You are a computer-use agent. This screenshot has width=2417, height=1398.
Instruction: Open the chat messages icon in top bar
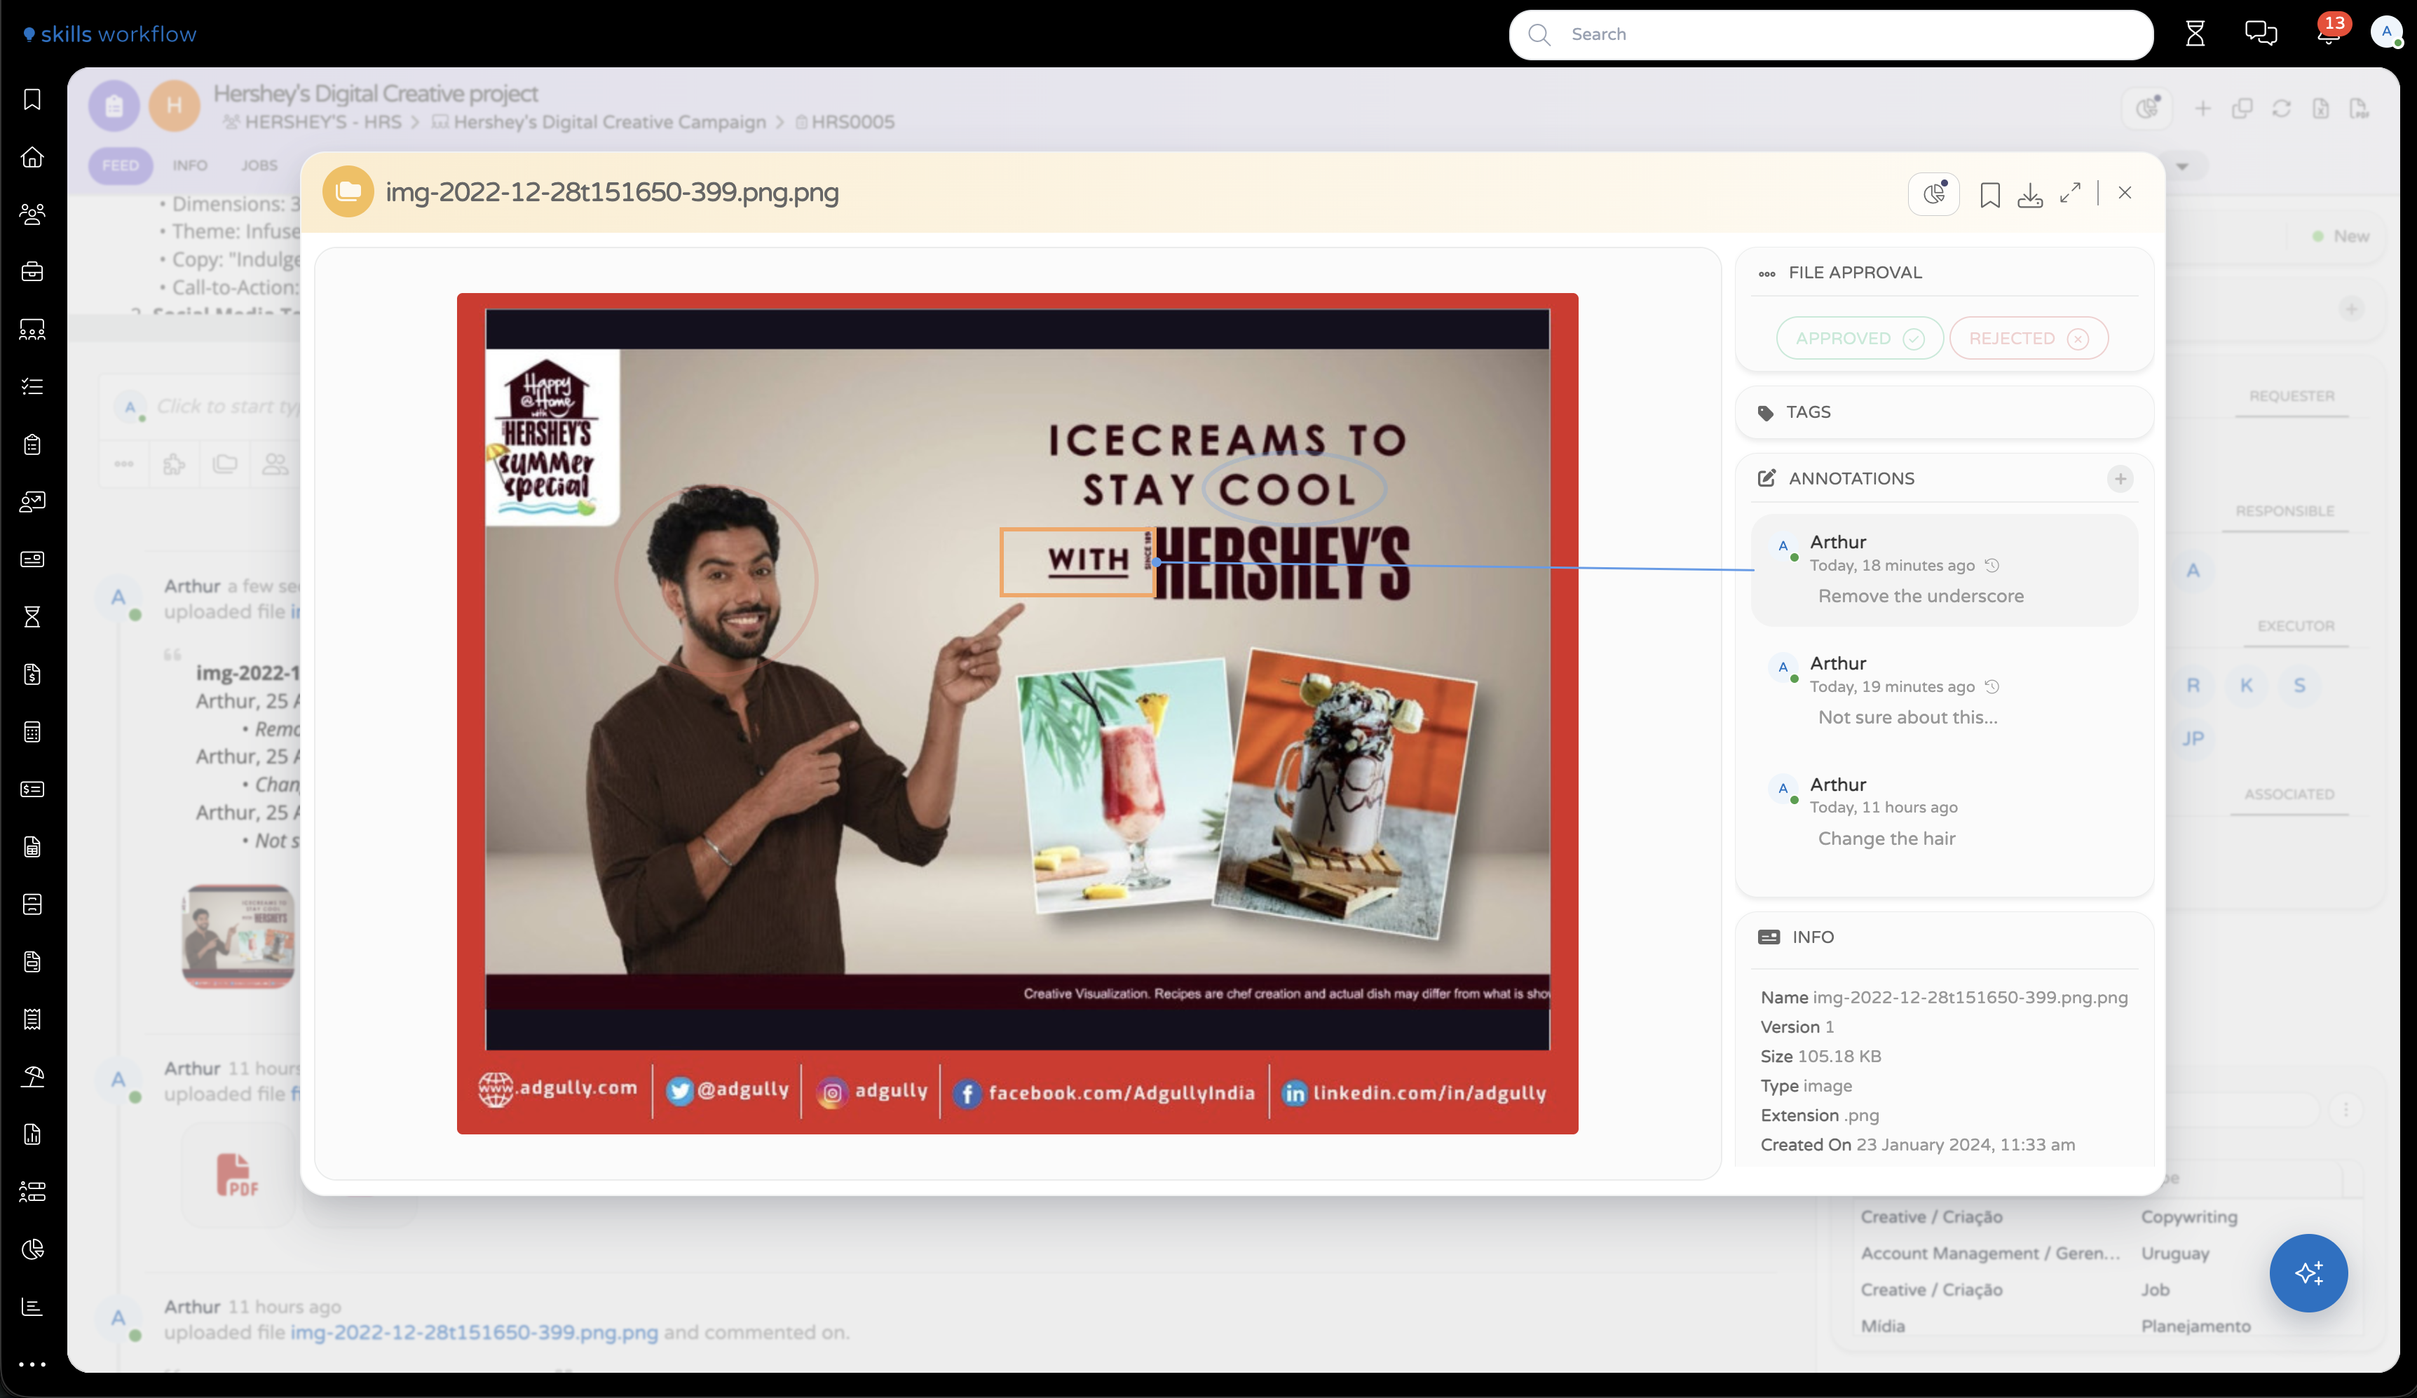click(2261, 34)
